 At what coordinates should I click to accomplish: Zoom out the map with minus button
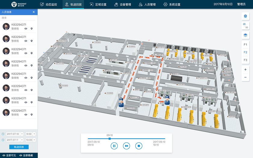245,77
